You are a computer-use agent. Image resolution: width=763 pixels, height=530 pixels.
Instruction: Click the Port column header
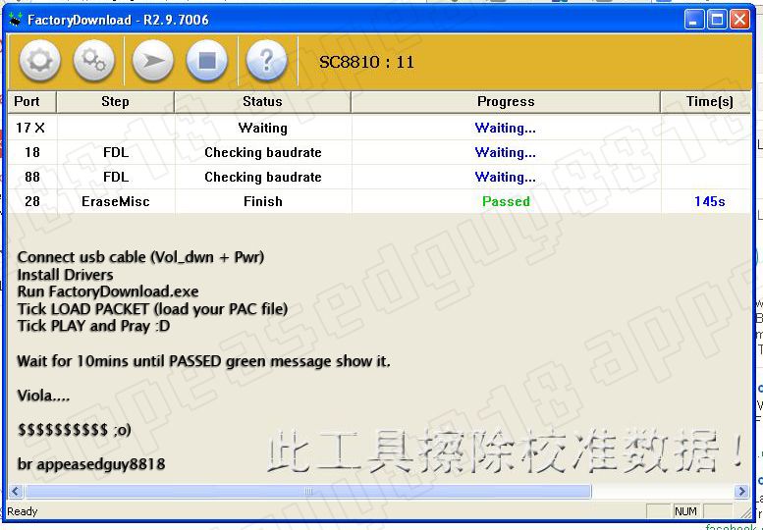coord(27,102)
